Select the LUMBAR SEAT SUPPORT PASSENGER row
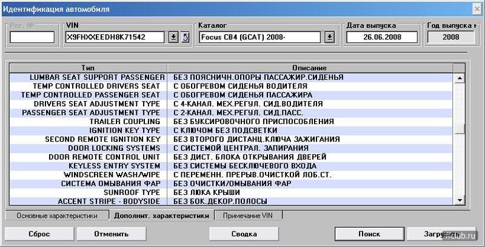The height and width of the screenshot is (247, 485). 232,77
